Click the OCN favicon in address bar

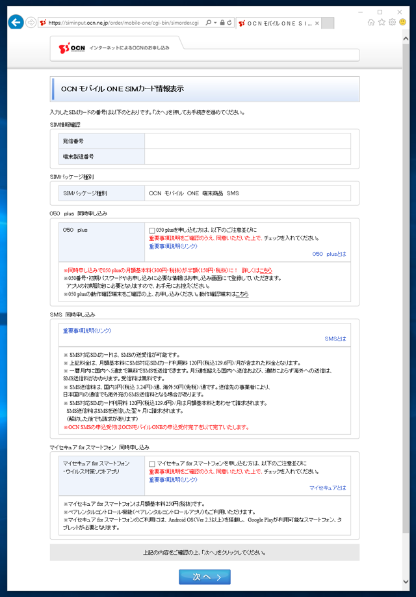[x=43, y=23]
